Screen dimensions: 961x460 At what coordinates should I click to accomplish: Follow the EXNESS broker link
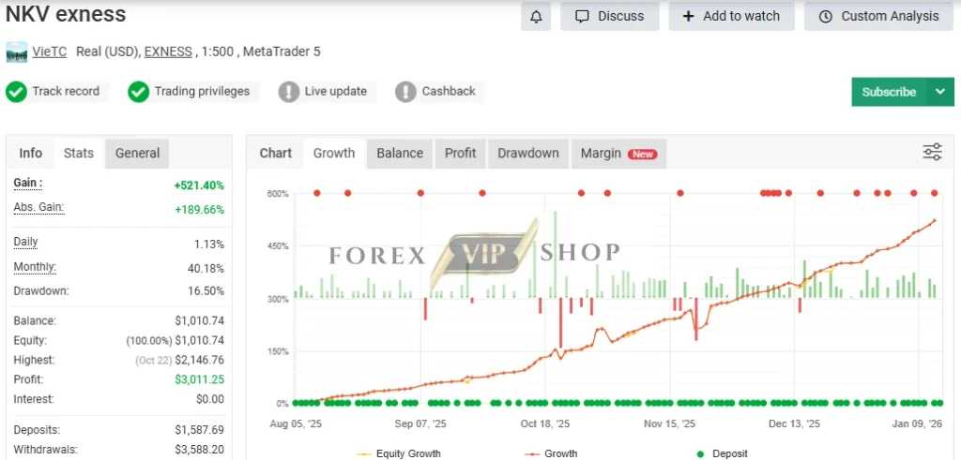point(168,52)
